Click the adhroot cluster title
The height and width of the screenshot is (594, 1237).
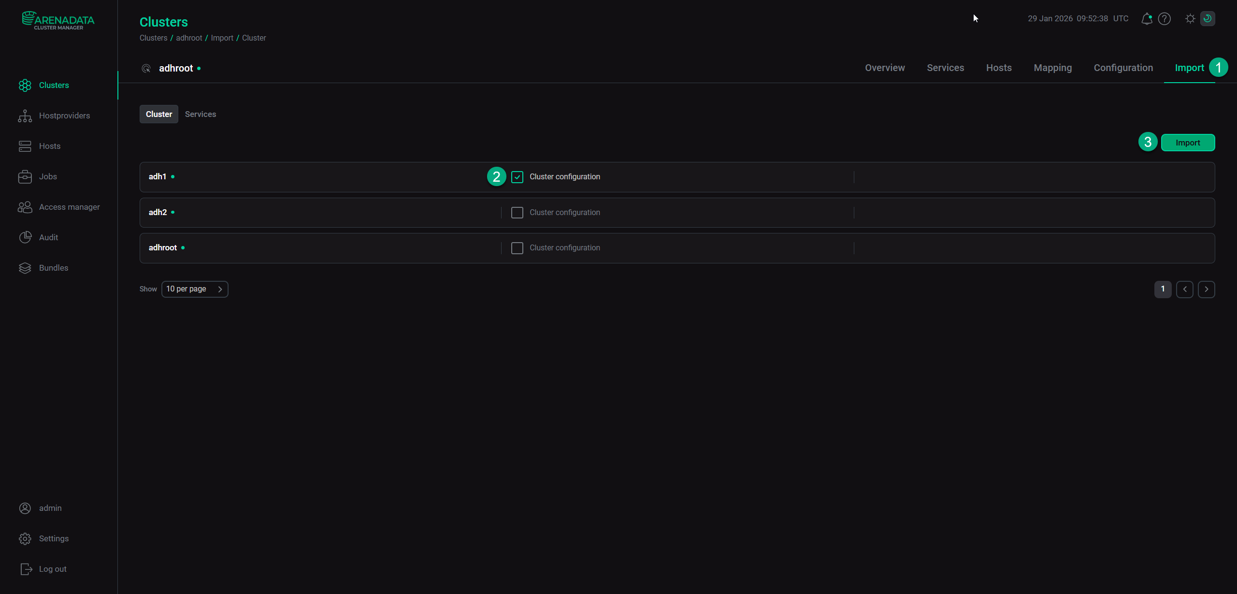(x=176, y=69)
